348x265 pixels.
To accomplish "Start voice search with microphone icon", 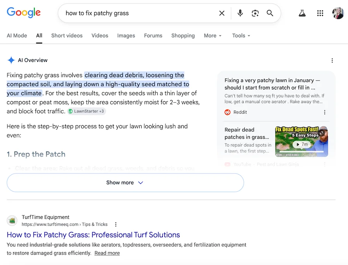I will tap(240, 13).
